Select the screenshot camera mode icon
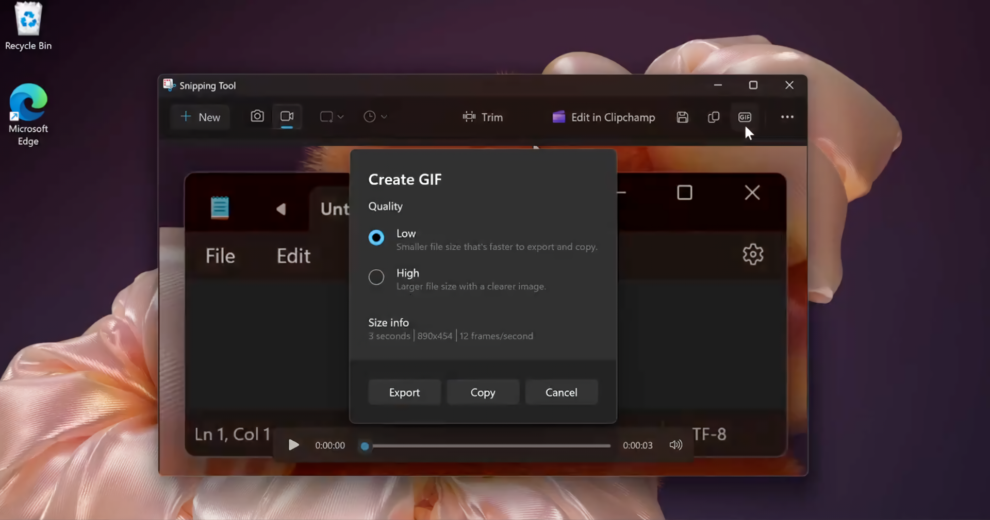 coord(257,117)
